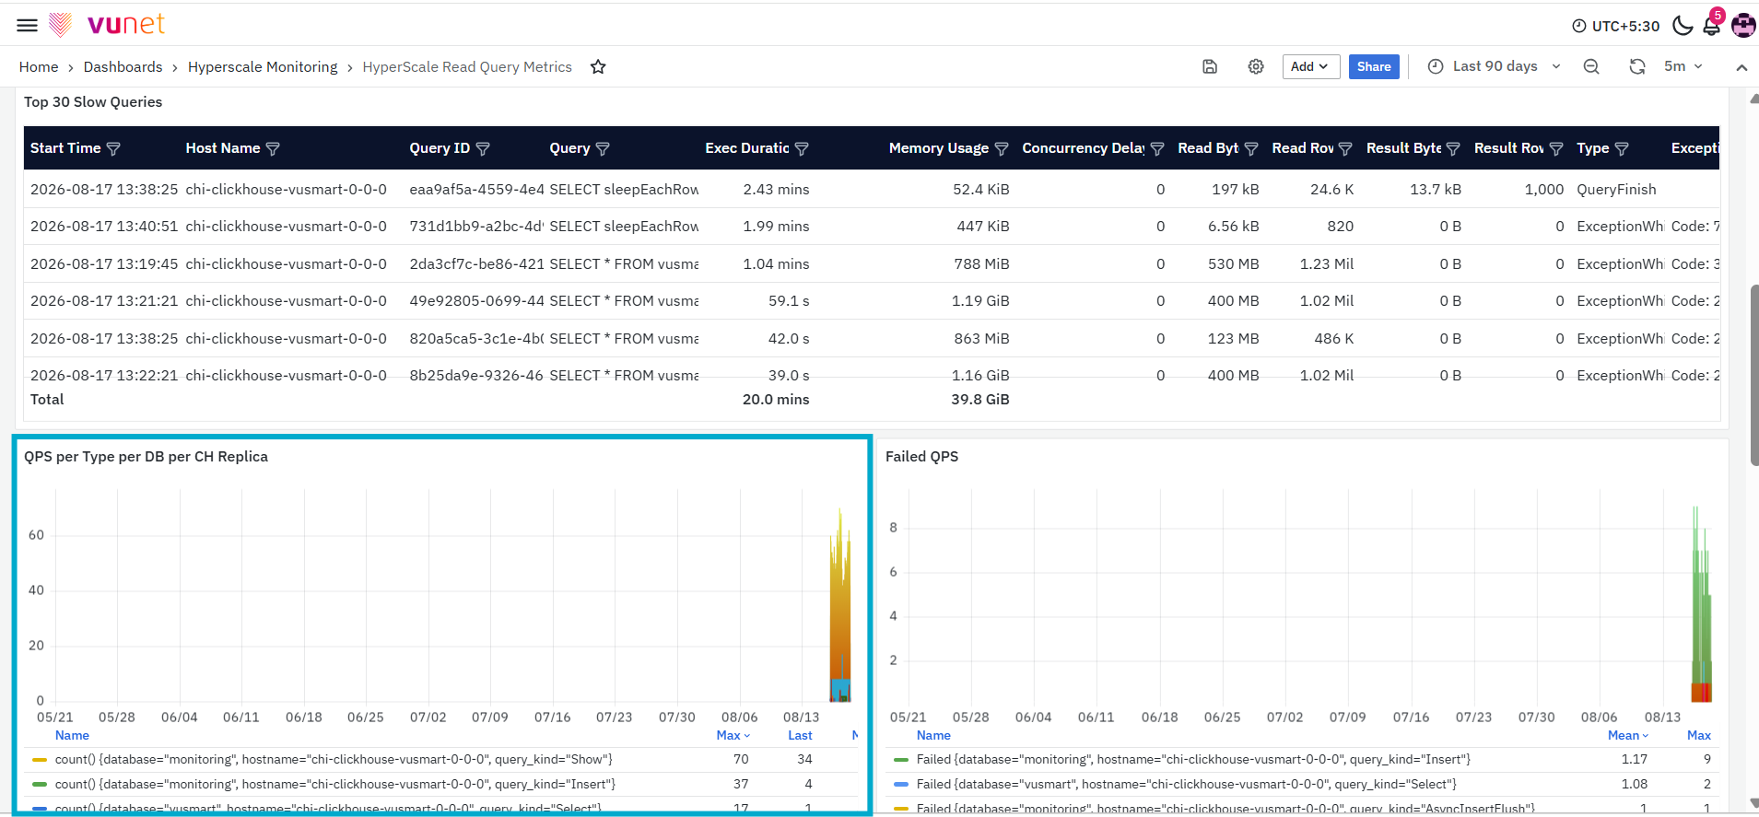Click the save dashboard icon
Screen dimensions: 1759x817
click(1210, 66)
